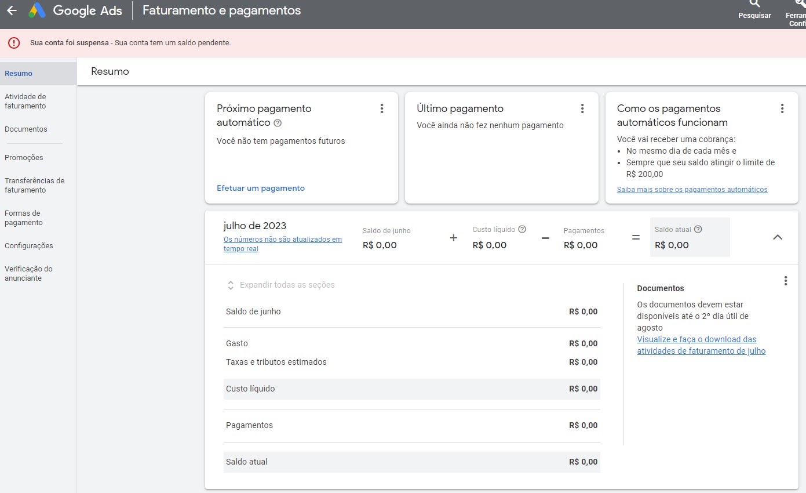The width and height of the screenshot is (806, 493).
Task: Click help icon beside Próximo pagamento automático
Action: coord(278,123)
